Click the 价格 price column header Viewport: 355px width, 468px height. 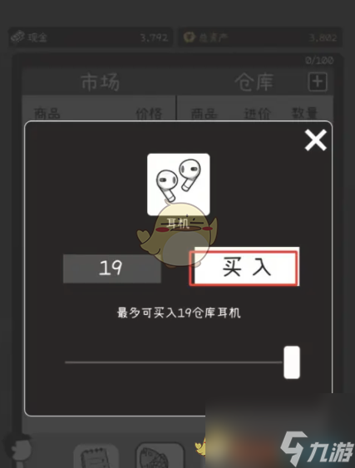(x=149, y=113)
